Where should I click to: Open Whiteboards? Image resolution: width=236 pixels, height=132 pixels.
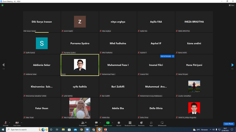pyautogui.click(x=162, y=124)
